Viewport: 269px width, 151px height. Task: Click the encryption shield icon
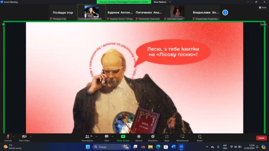coord(3,24)
